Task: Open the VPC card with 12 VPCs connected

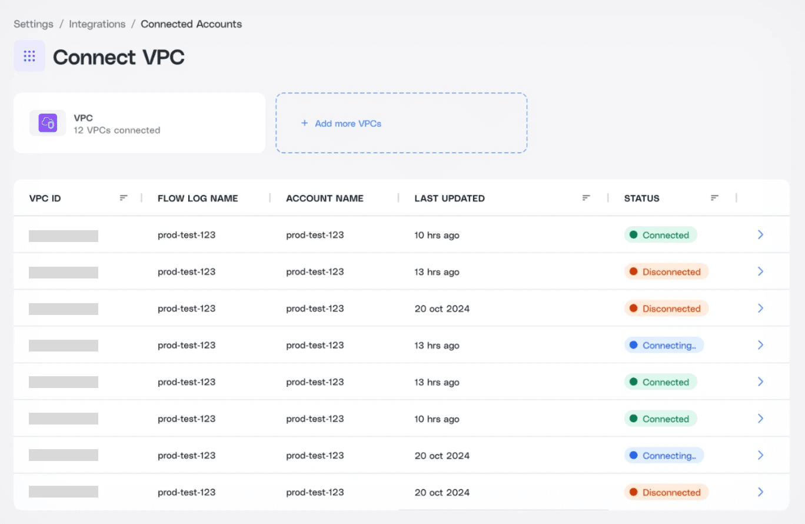Action: tap(139, 123)
